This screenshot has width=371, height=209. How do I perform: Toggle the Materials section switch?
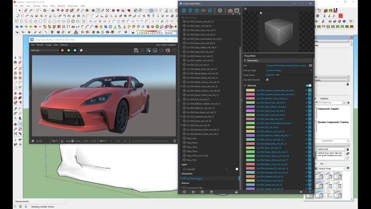click(x=308, y=85)
